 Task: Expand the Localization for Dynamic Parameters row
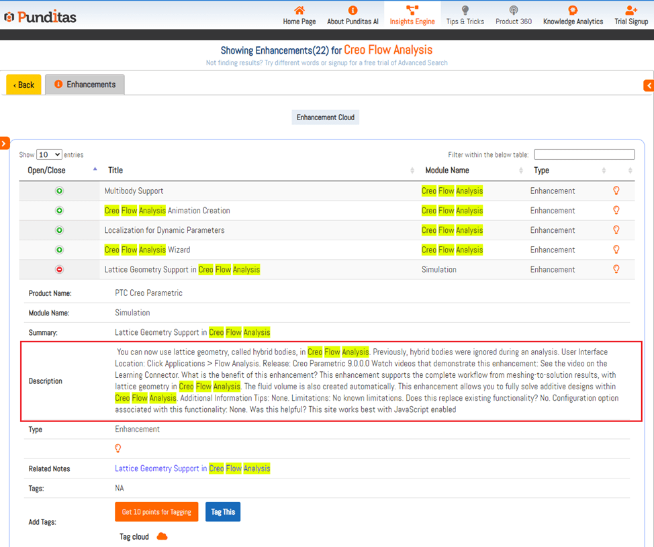[x=59, y=230]
